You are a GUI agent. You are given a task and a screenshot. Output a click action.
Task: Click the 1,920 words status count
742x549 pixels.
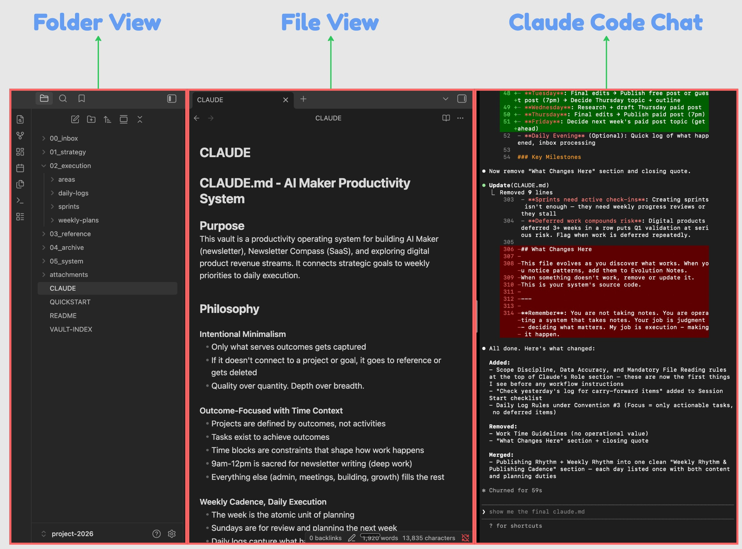pyautogui.click(x=380, y=538)
